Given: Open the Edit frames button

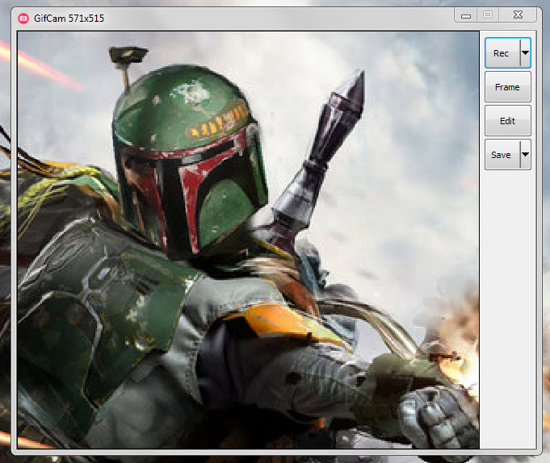Looking at the screenshot, I should coord(507,121).
